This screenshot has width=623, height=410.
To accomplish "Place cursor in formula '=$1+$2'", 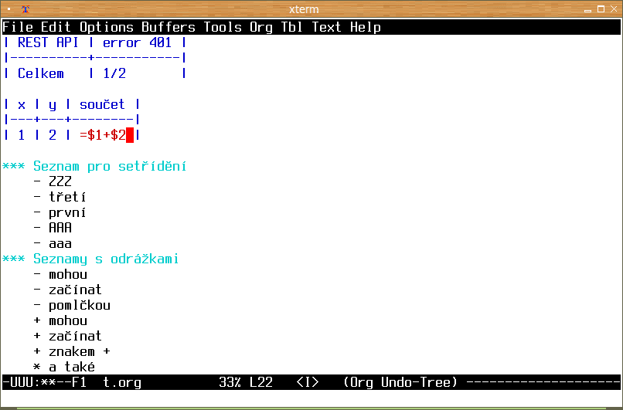I will point(103,135).
